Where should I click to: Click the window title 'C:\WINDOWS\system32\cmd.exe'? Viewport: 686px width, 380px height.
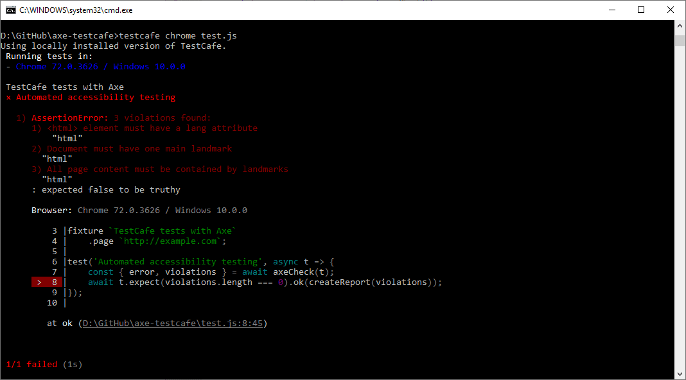(x=76, y=10)
